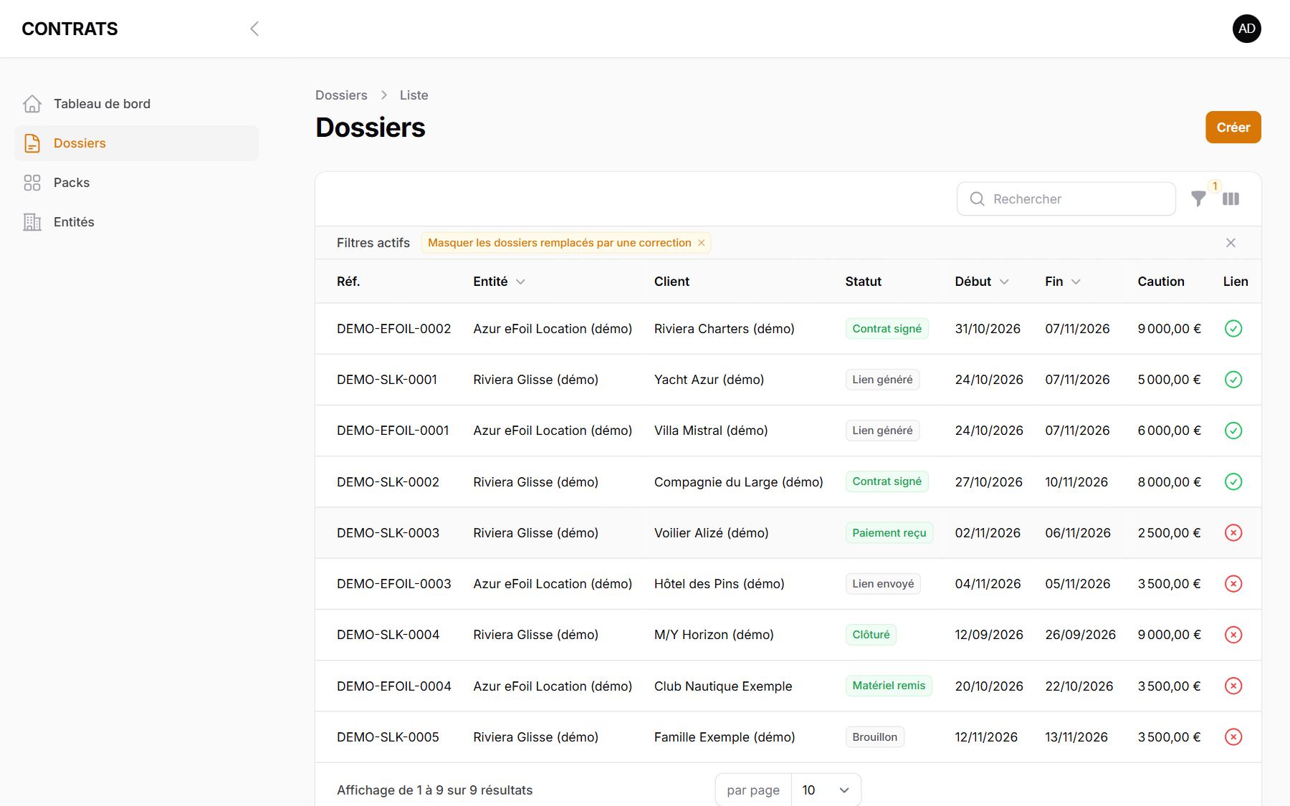Collapse the sidebar with the chevron arrow
Screen dimensions: 1290x806
pyautogui.click(x=254, y=29)
